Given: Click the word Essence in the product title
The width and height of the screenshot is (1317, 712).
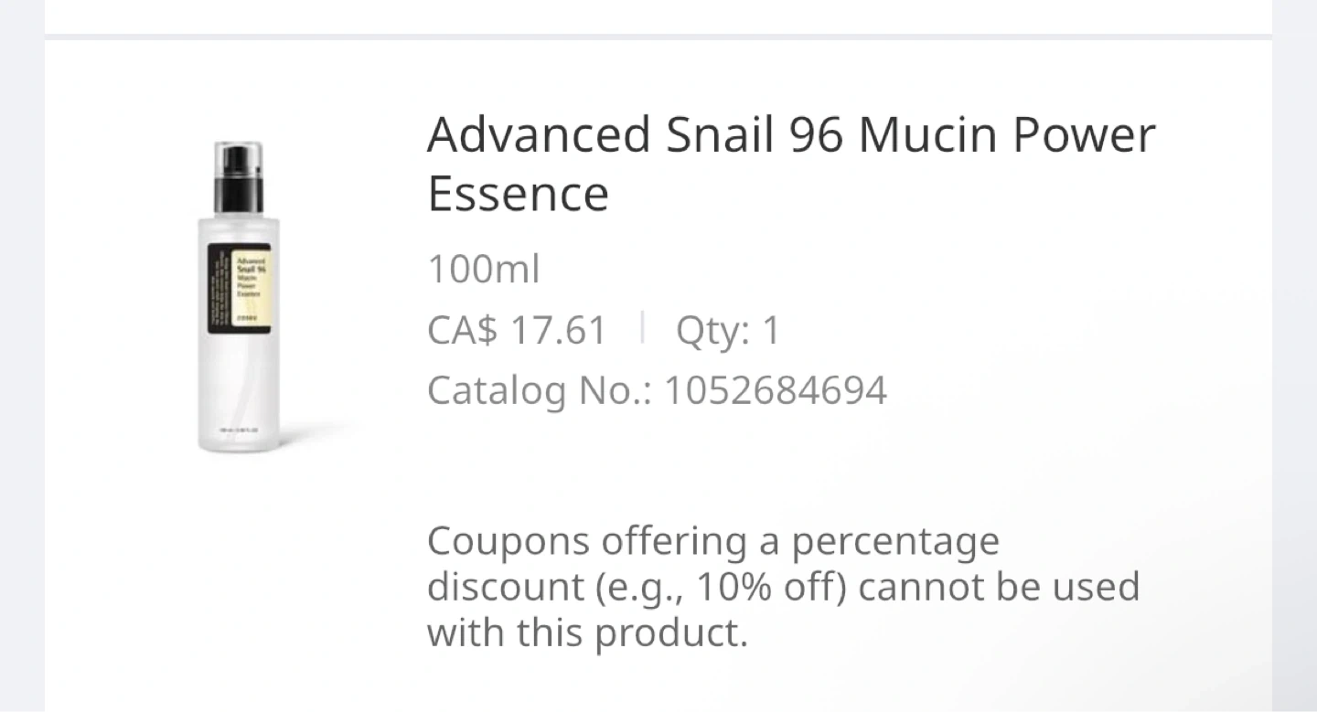Looking at the screenshot, I should coord(518,194).
